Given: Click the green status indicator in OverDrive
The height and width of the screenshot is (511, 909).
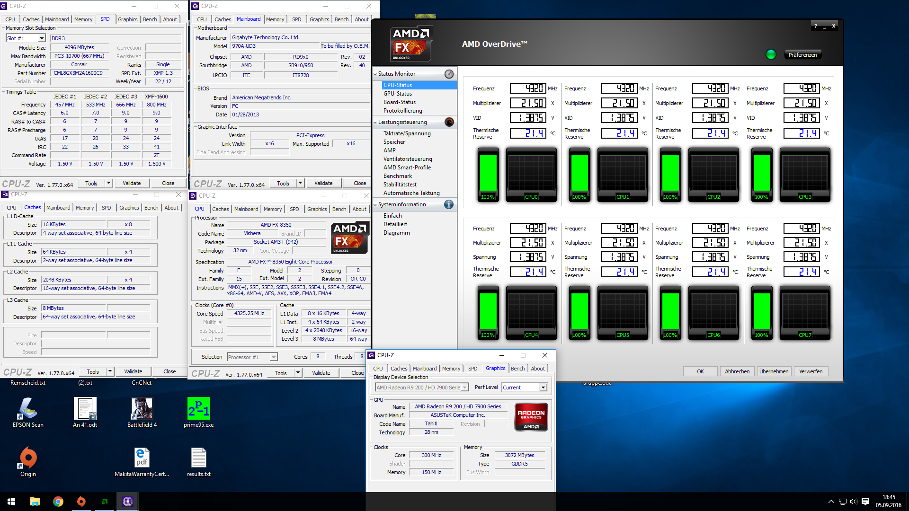Looking at the screenshot, I should [771, 54].
